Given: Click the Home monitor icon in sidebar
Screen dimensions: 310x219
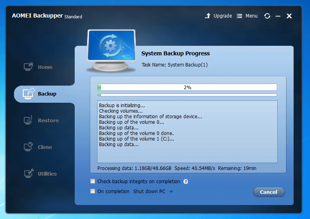Looking at the screenshot, I should click(x=28, y=66).
